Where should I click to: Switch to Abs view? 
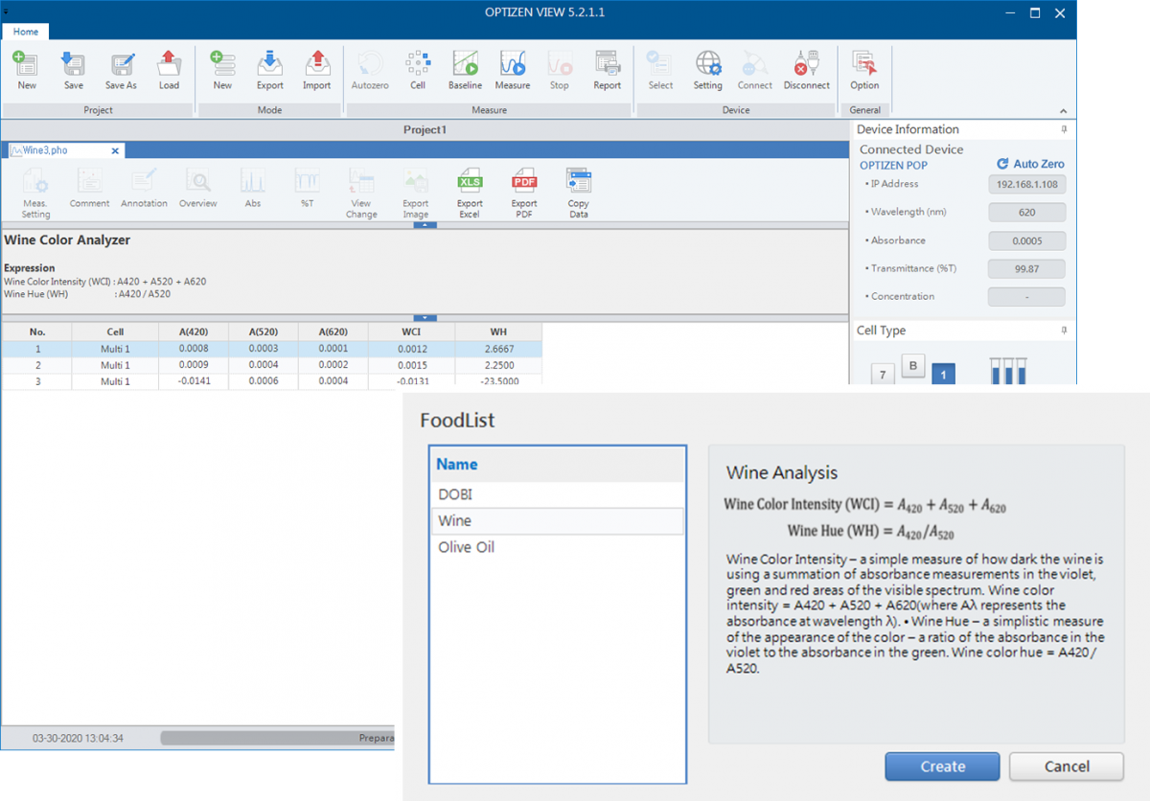pyautogui.click(x=253, y=189)
